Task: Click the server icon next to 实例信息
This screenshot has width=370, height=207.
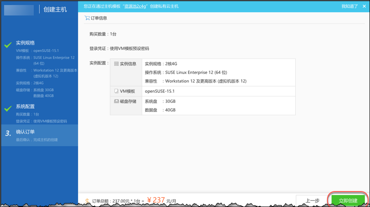Action: click(116, 64)
